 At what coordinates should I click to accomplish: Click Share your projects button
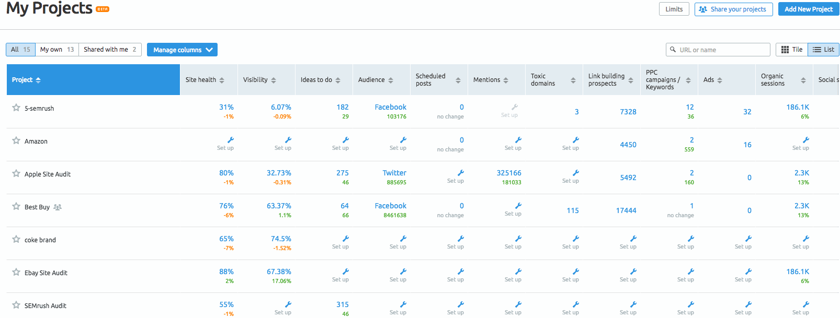pyautogui.click(x=733, y=9)
